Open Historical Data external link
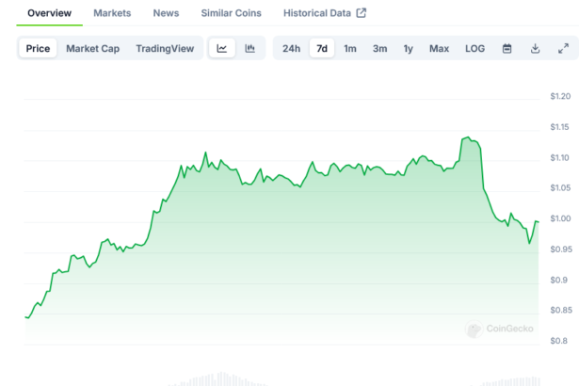This screenshot has height=386, width=579. tap(325, 13)
